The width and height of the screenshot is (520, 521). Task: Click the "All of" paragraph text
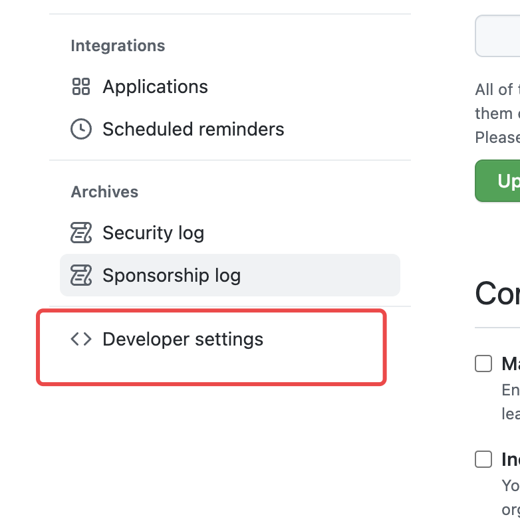[494, 90]
